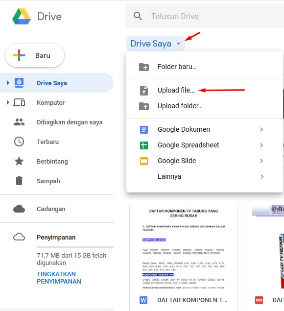Click the shared people icon
Viewport: 284px width, 311px height.
(19, 122)
